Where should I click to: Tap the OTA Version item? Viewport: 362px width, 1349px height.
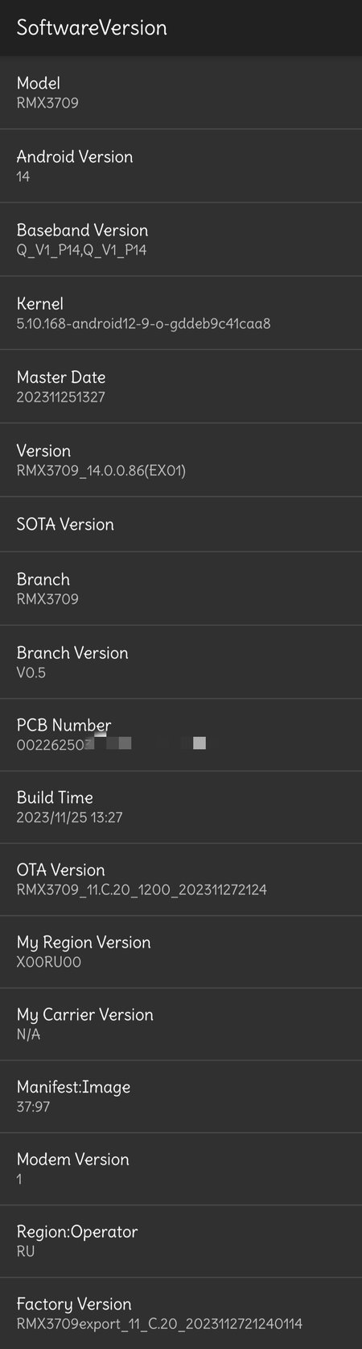coord(181,880)
